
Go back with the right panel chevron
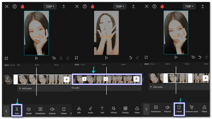tap(146, 109)
